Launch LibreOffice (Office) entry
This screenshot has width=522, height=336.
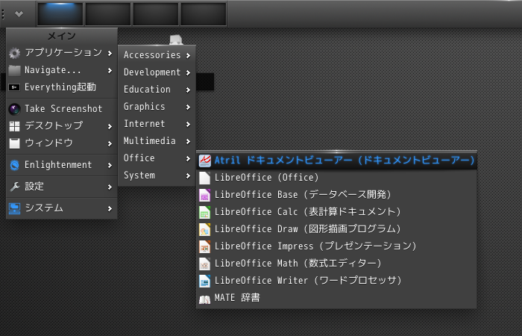coord(336,178)
